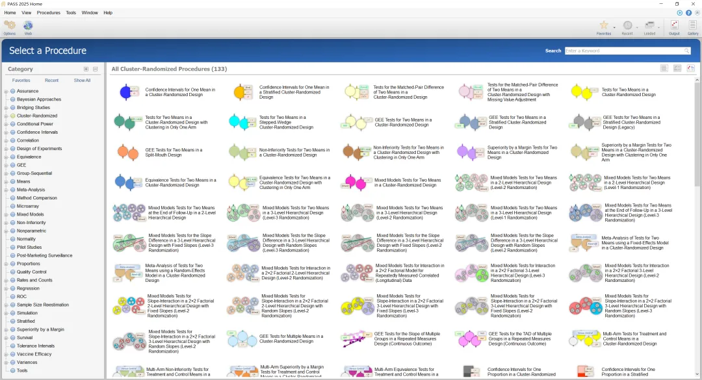Expand the Means category node
The width and height of the screenshot is (702, 380).
click(x=6, y=182)
